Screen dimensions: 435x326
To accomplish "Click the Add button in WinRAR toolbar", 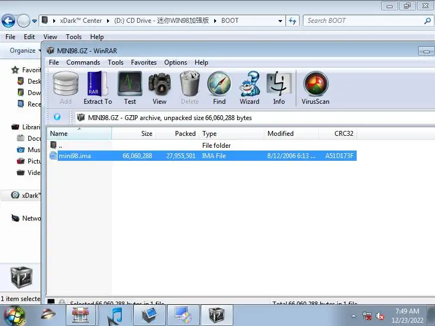I will coord(66,88).
